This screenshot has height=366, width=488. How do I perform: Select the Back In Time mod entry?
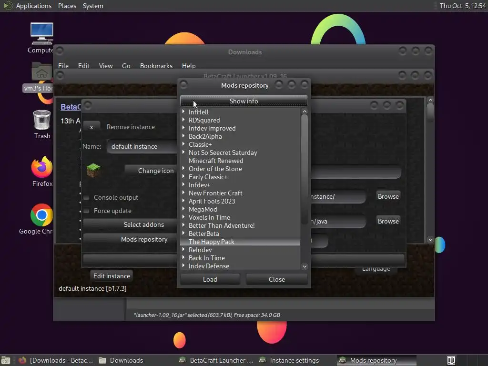pyautogui.click(x=207, y=258)
